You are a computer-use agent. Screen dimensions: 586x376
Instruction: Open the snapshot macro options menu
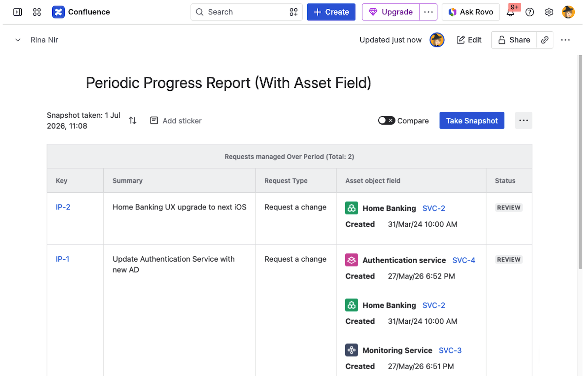coord(523,120)
